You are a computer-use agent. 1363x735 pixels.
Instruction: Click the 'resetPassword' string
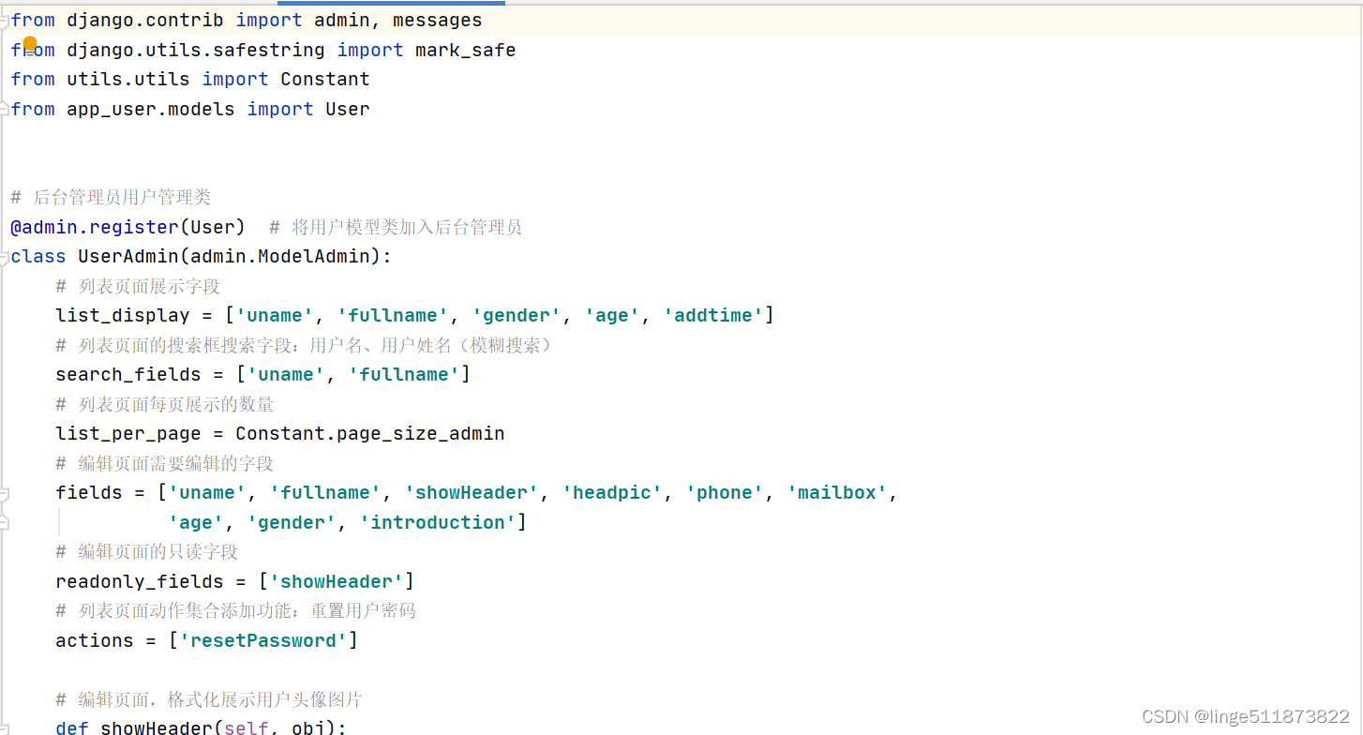coord(263,640)
